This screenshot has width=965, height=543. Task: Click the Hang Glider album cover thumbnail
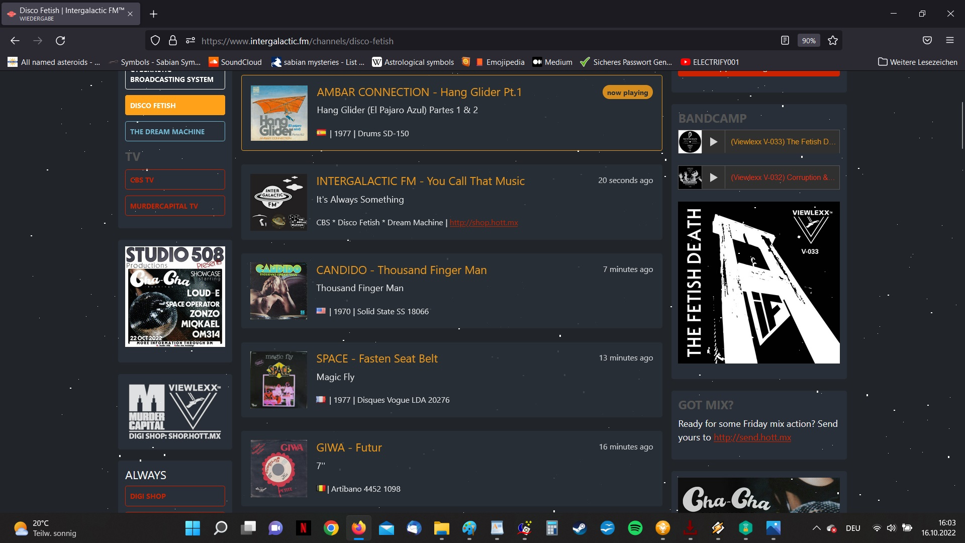pos(279,113)
